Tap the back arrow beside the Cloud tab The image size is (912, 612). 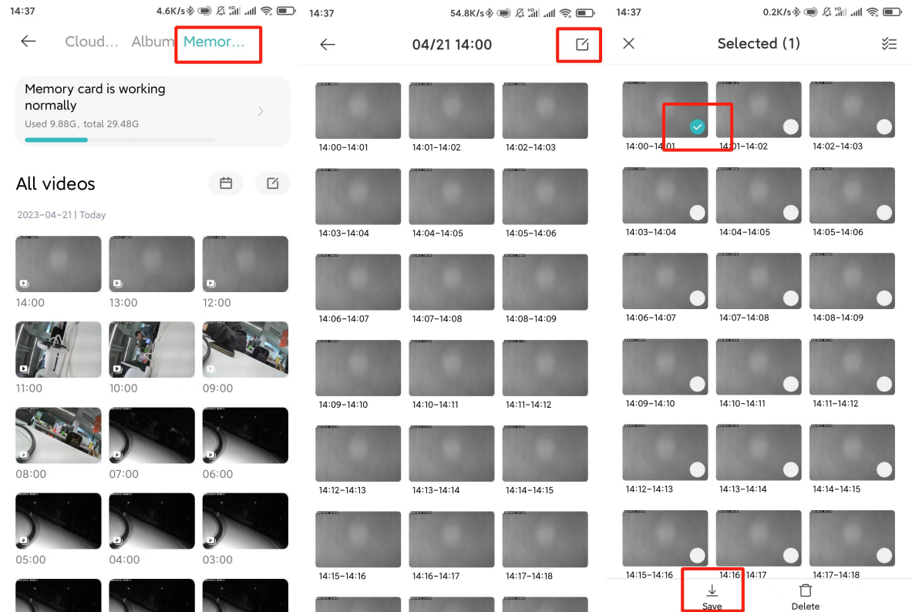29,42
